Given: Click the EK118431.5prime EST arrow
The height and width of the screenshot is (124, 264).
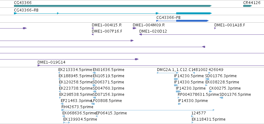Looking at the screenshot, I should coord(192,122).
